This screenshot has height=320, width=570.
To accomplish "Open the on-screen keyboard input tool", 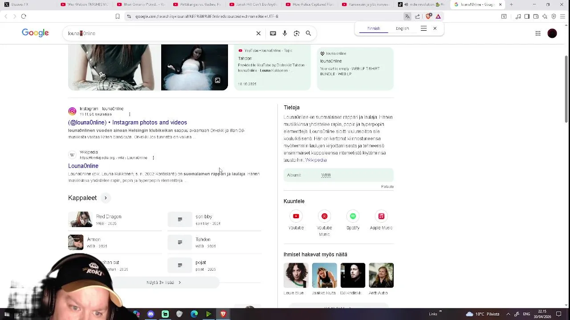I will pos(273,33).
